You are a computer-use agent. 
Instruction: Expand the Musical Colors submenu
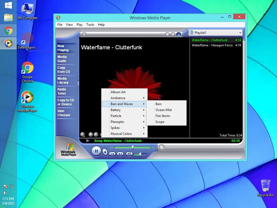(124, 134)
